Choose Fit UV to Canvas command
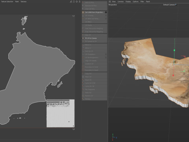 [x=94, y=38]
